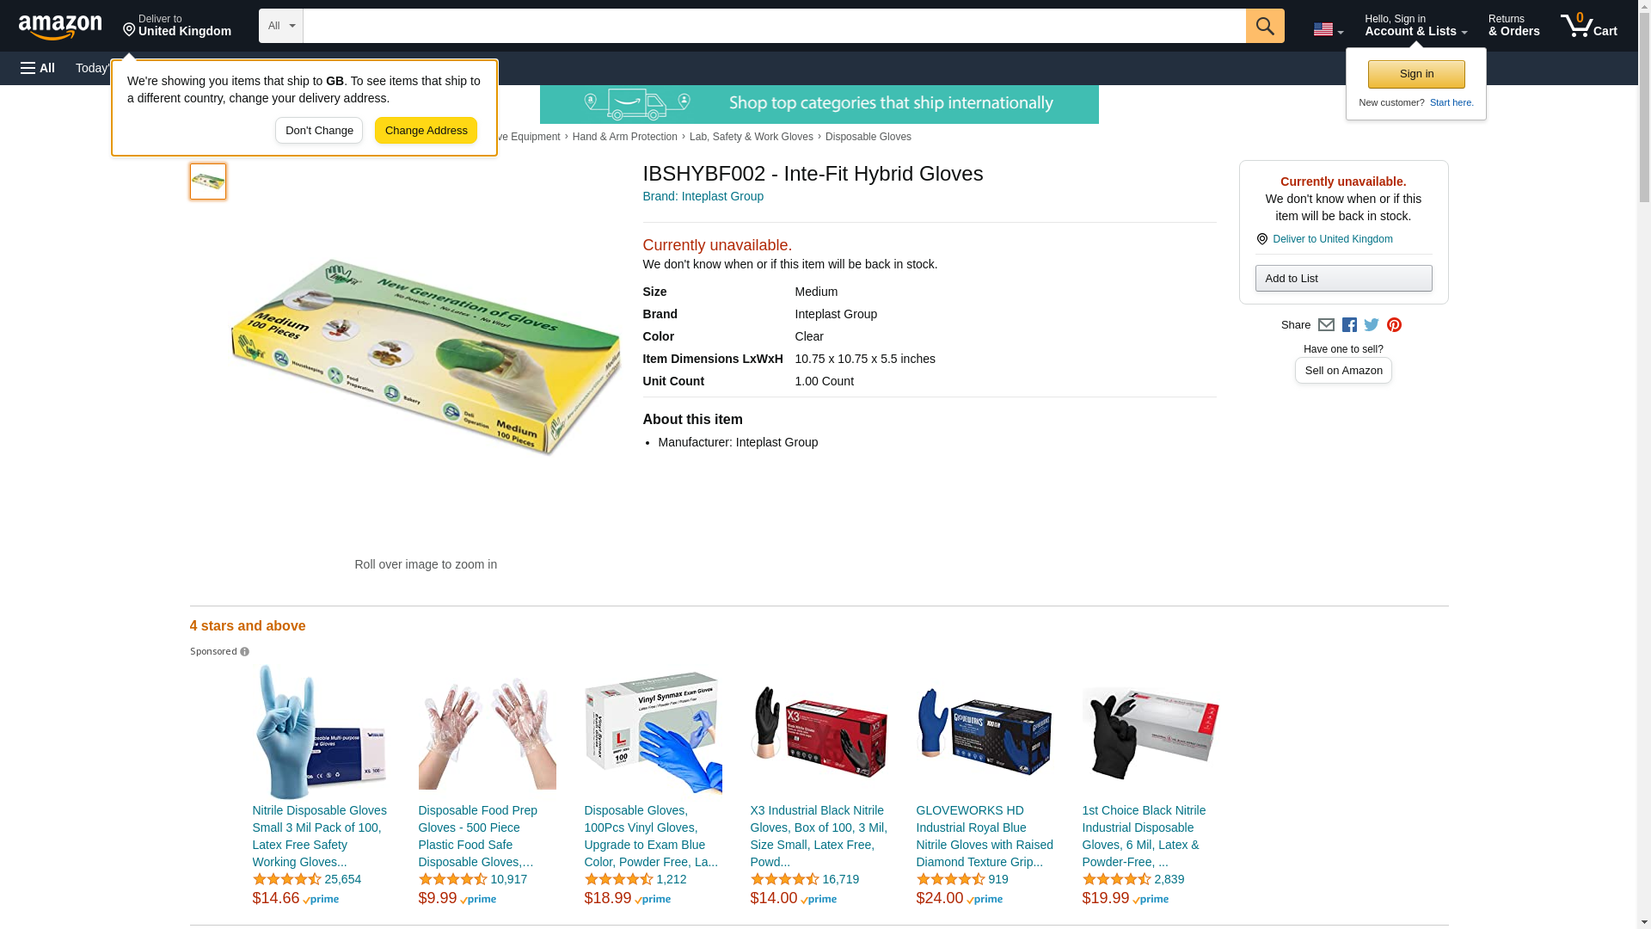This screenshot has width=1651, height=929.
Task: Click the Change Address button
Action: pos(426,131)
